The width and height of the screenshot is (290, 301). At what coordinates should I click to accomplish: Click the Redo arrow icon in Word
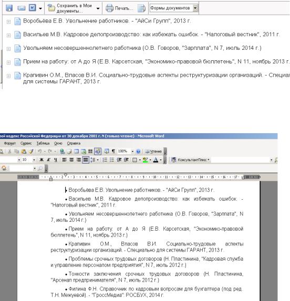pos(50,152)
